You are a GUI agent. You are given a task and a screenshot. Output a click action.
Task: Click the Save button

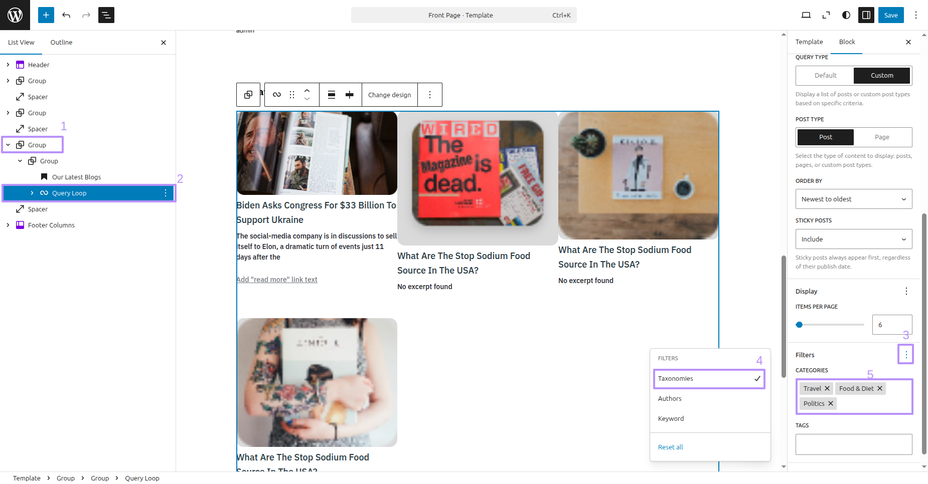pos(891,15)
